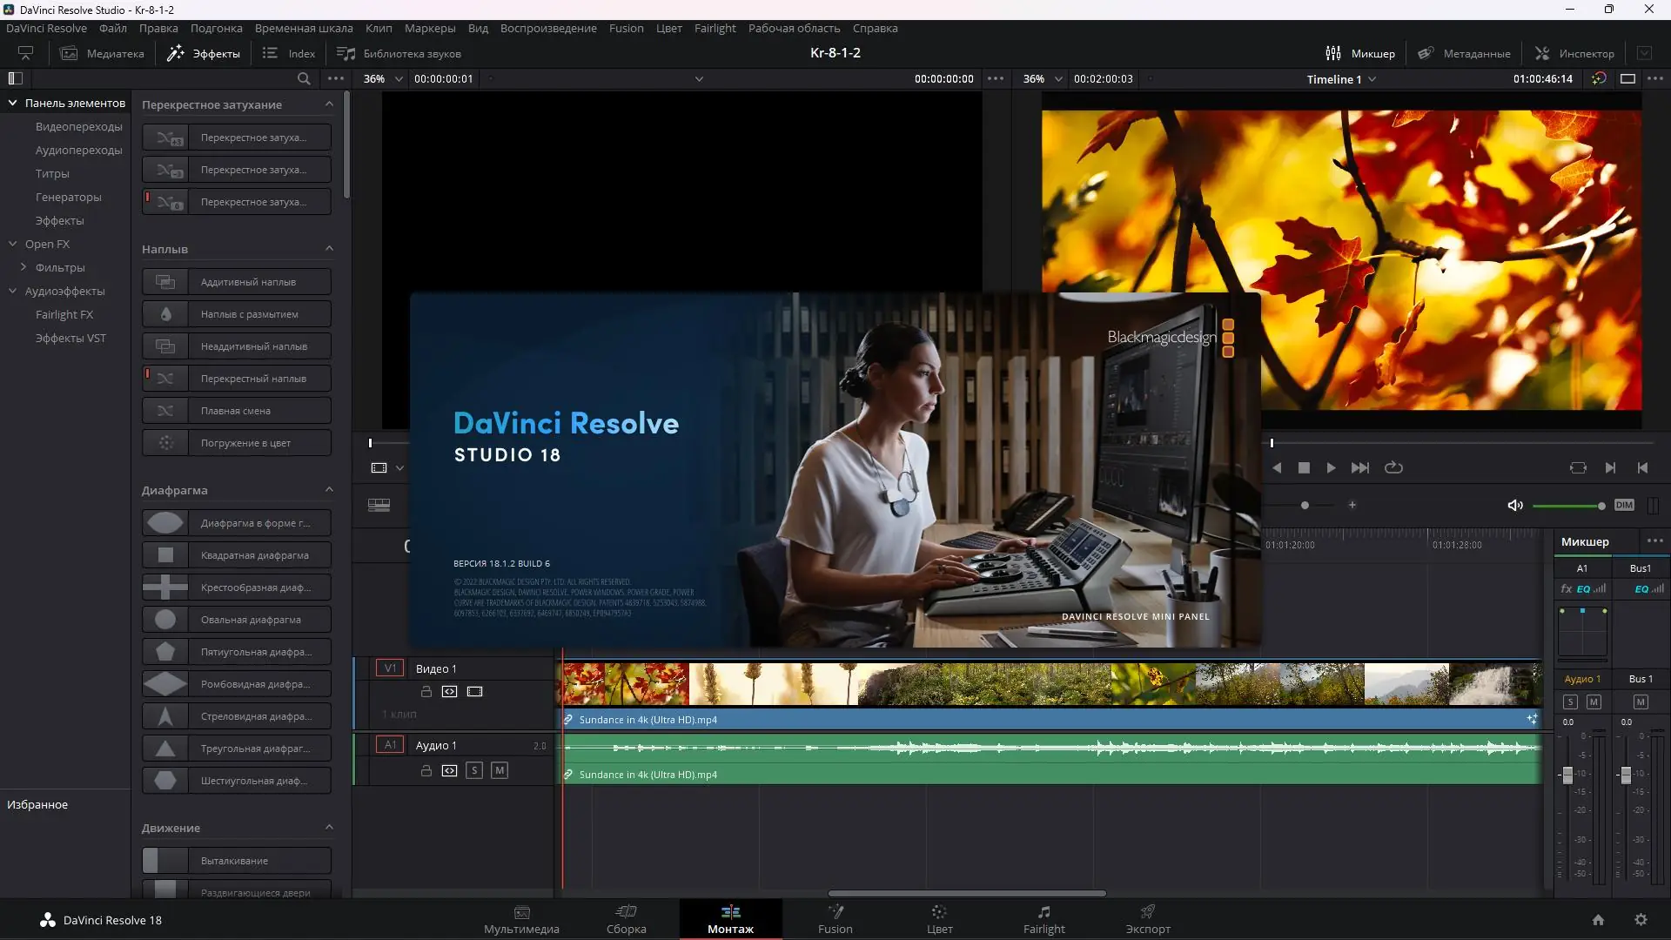Click the loop playback button
Viewport: 1671px width, 940px height.
click(x=1393, y=467)
